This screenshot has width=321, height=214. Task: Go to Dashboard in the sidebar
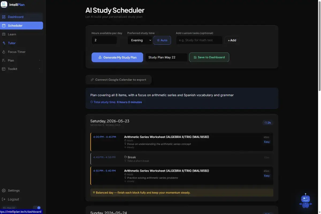click(21, 17)
